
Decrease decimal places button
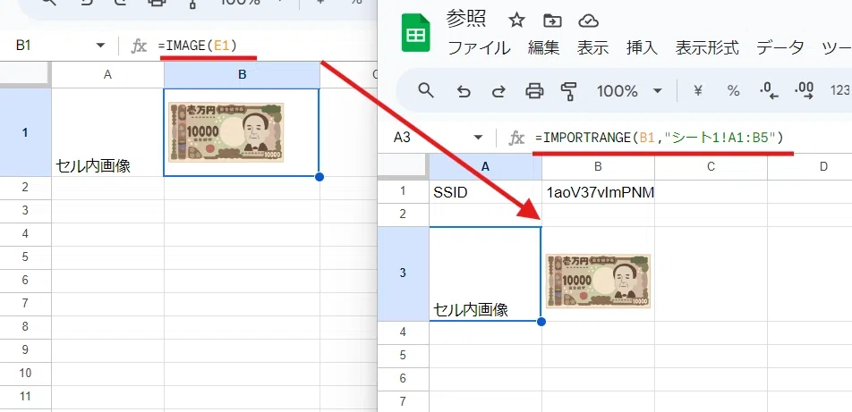(768, 90)
